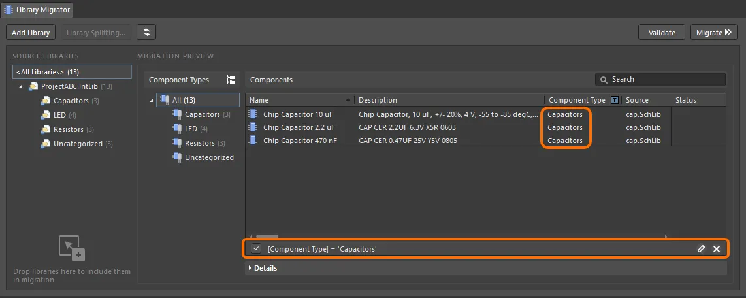Click the Add Library button
This screenshot has width=746, height=298.
pyautogui.click(x=31, y=33)
